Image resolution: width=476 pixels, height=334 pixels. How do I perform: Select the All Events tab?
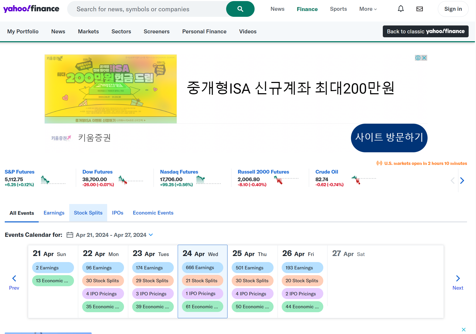[22, 213]
